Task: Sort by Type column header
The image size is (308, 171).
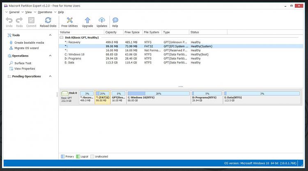Action: click(175, 32)
